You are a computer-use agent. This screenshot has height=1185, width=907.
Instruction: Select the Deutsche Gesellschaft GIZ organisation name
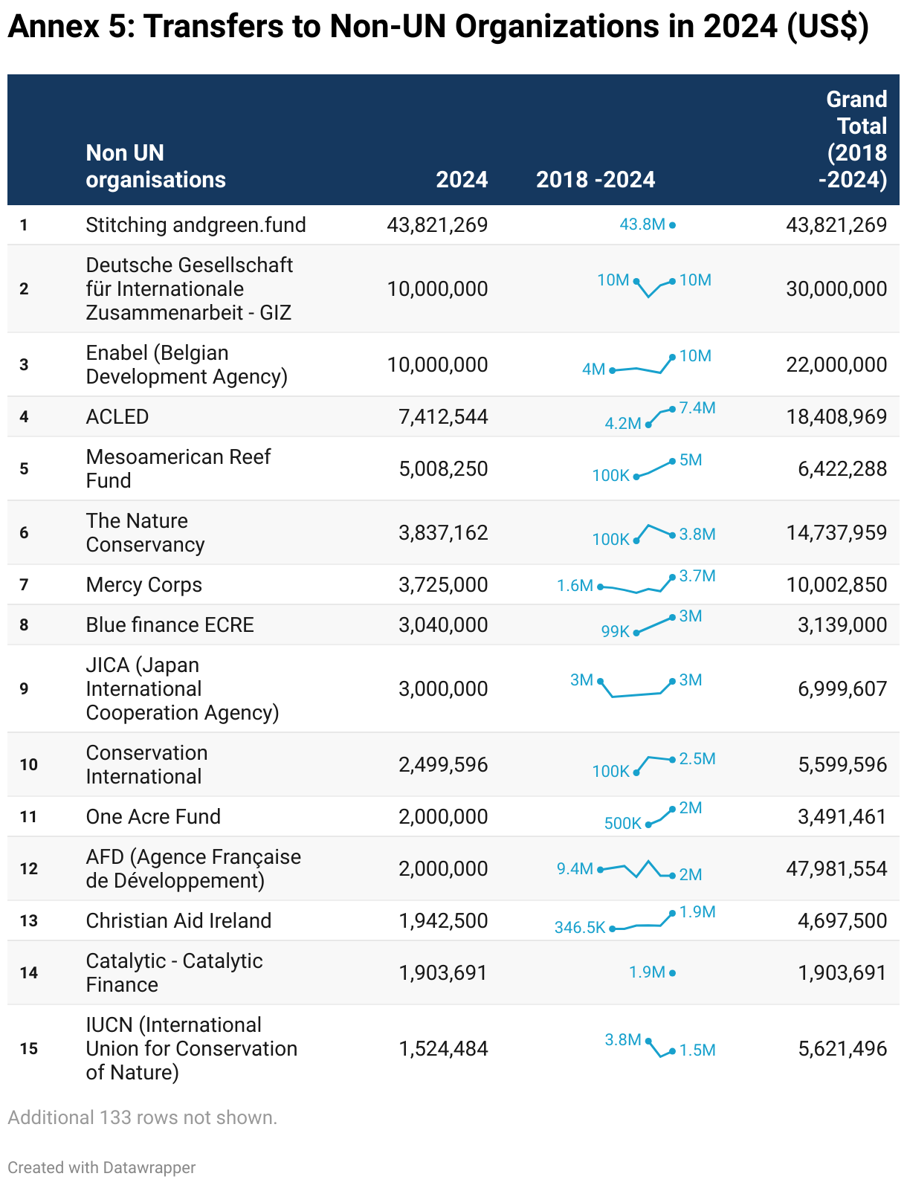point(190,289)
